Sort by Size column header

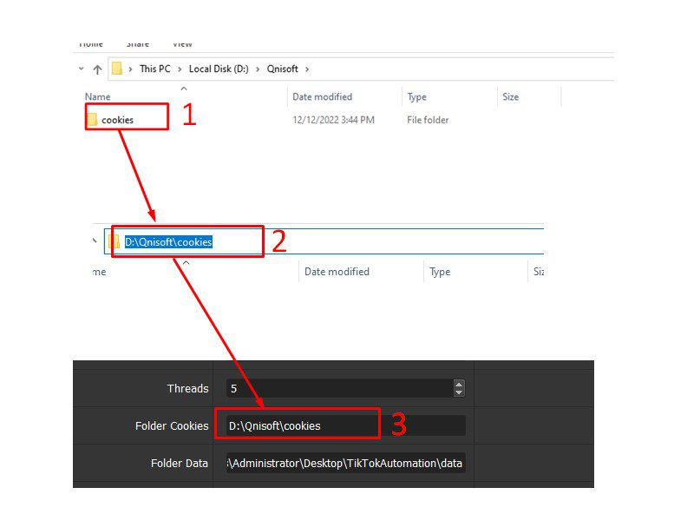511,96
